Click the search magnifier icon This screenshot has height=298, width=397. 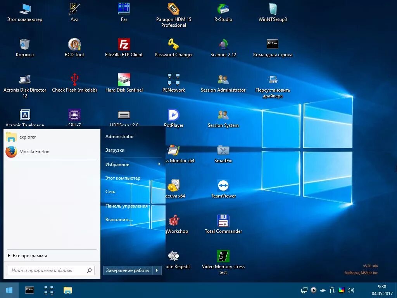click(x=90, y=270)
